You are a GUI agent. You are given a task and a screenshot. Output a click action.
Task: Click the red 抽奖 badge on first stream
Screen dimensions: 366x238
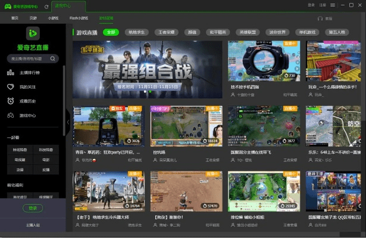[117, 108]
